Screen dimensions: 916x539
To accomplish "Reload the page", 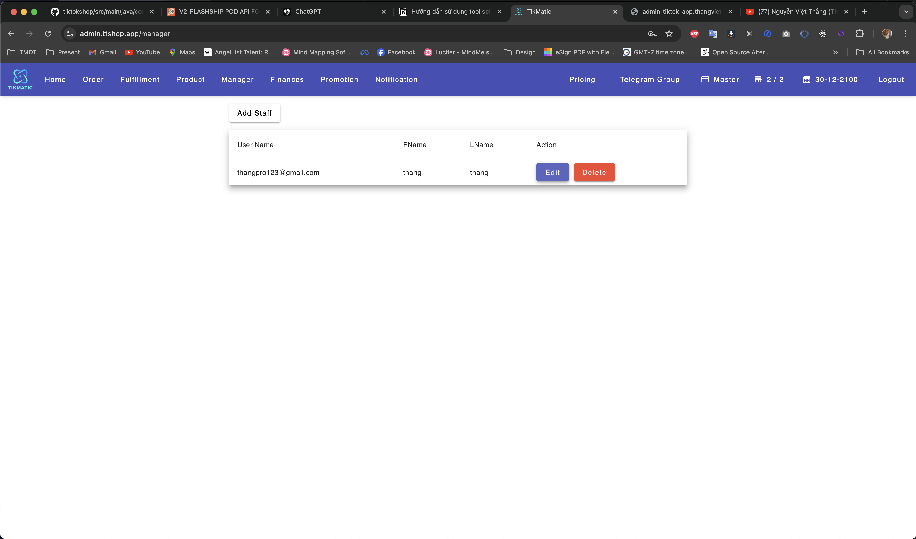I will 48,33.
